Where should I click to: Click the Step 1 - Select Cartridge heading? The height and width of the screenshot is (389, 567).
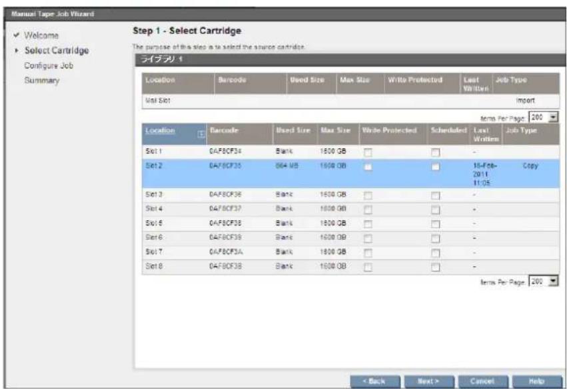(x=187, y=31)
